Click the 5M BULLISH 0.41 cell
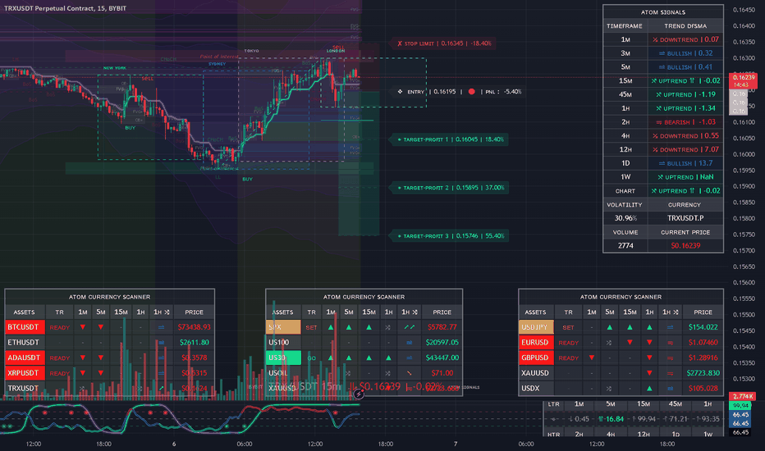765x451 pixels. pos(685,66)
